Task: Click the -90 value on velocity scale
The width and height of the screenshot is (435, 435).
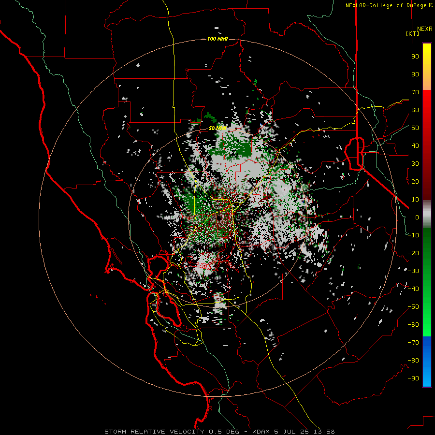Action: coord(413,378)
